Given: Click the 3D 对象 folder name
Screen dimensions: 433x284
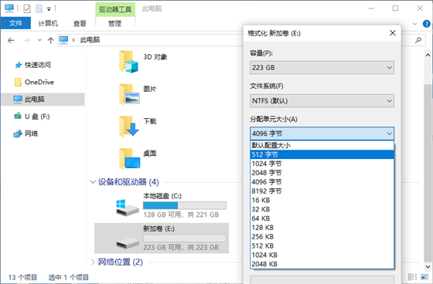Looking at the screenshot, I should [x=155, y=57].
